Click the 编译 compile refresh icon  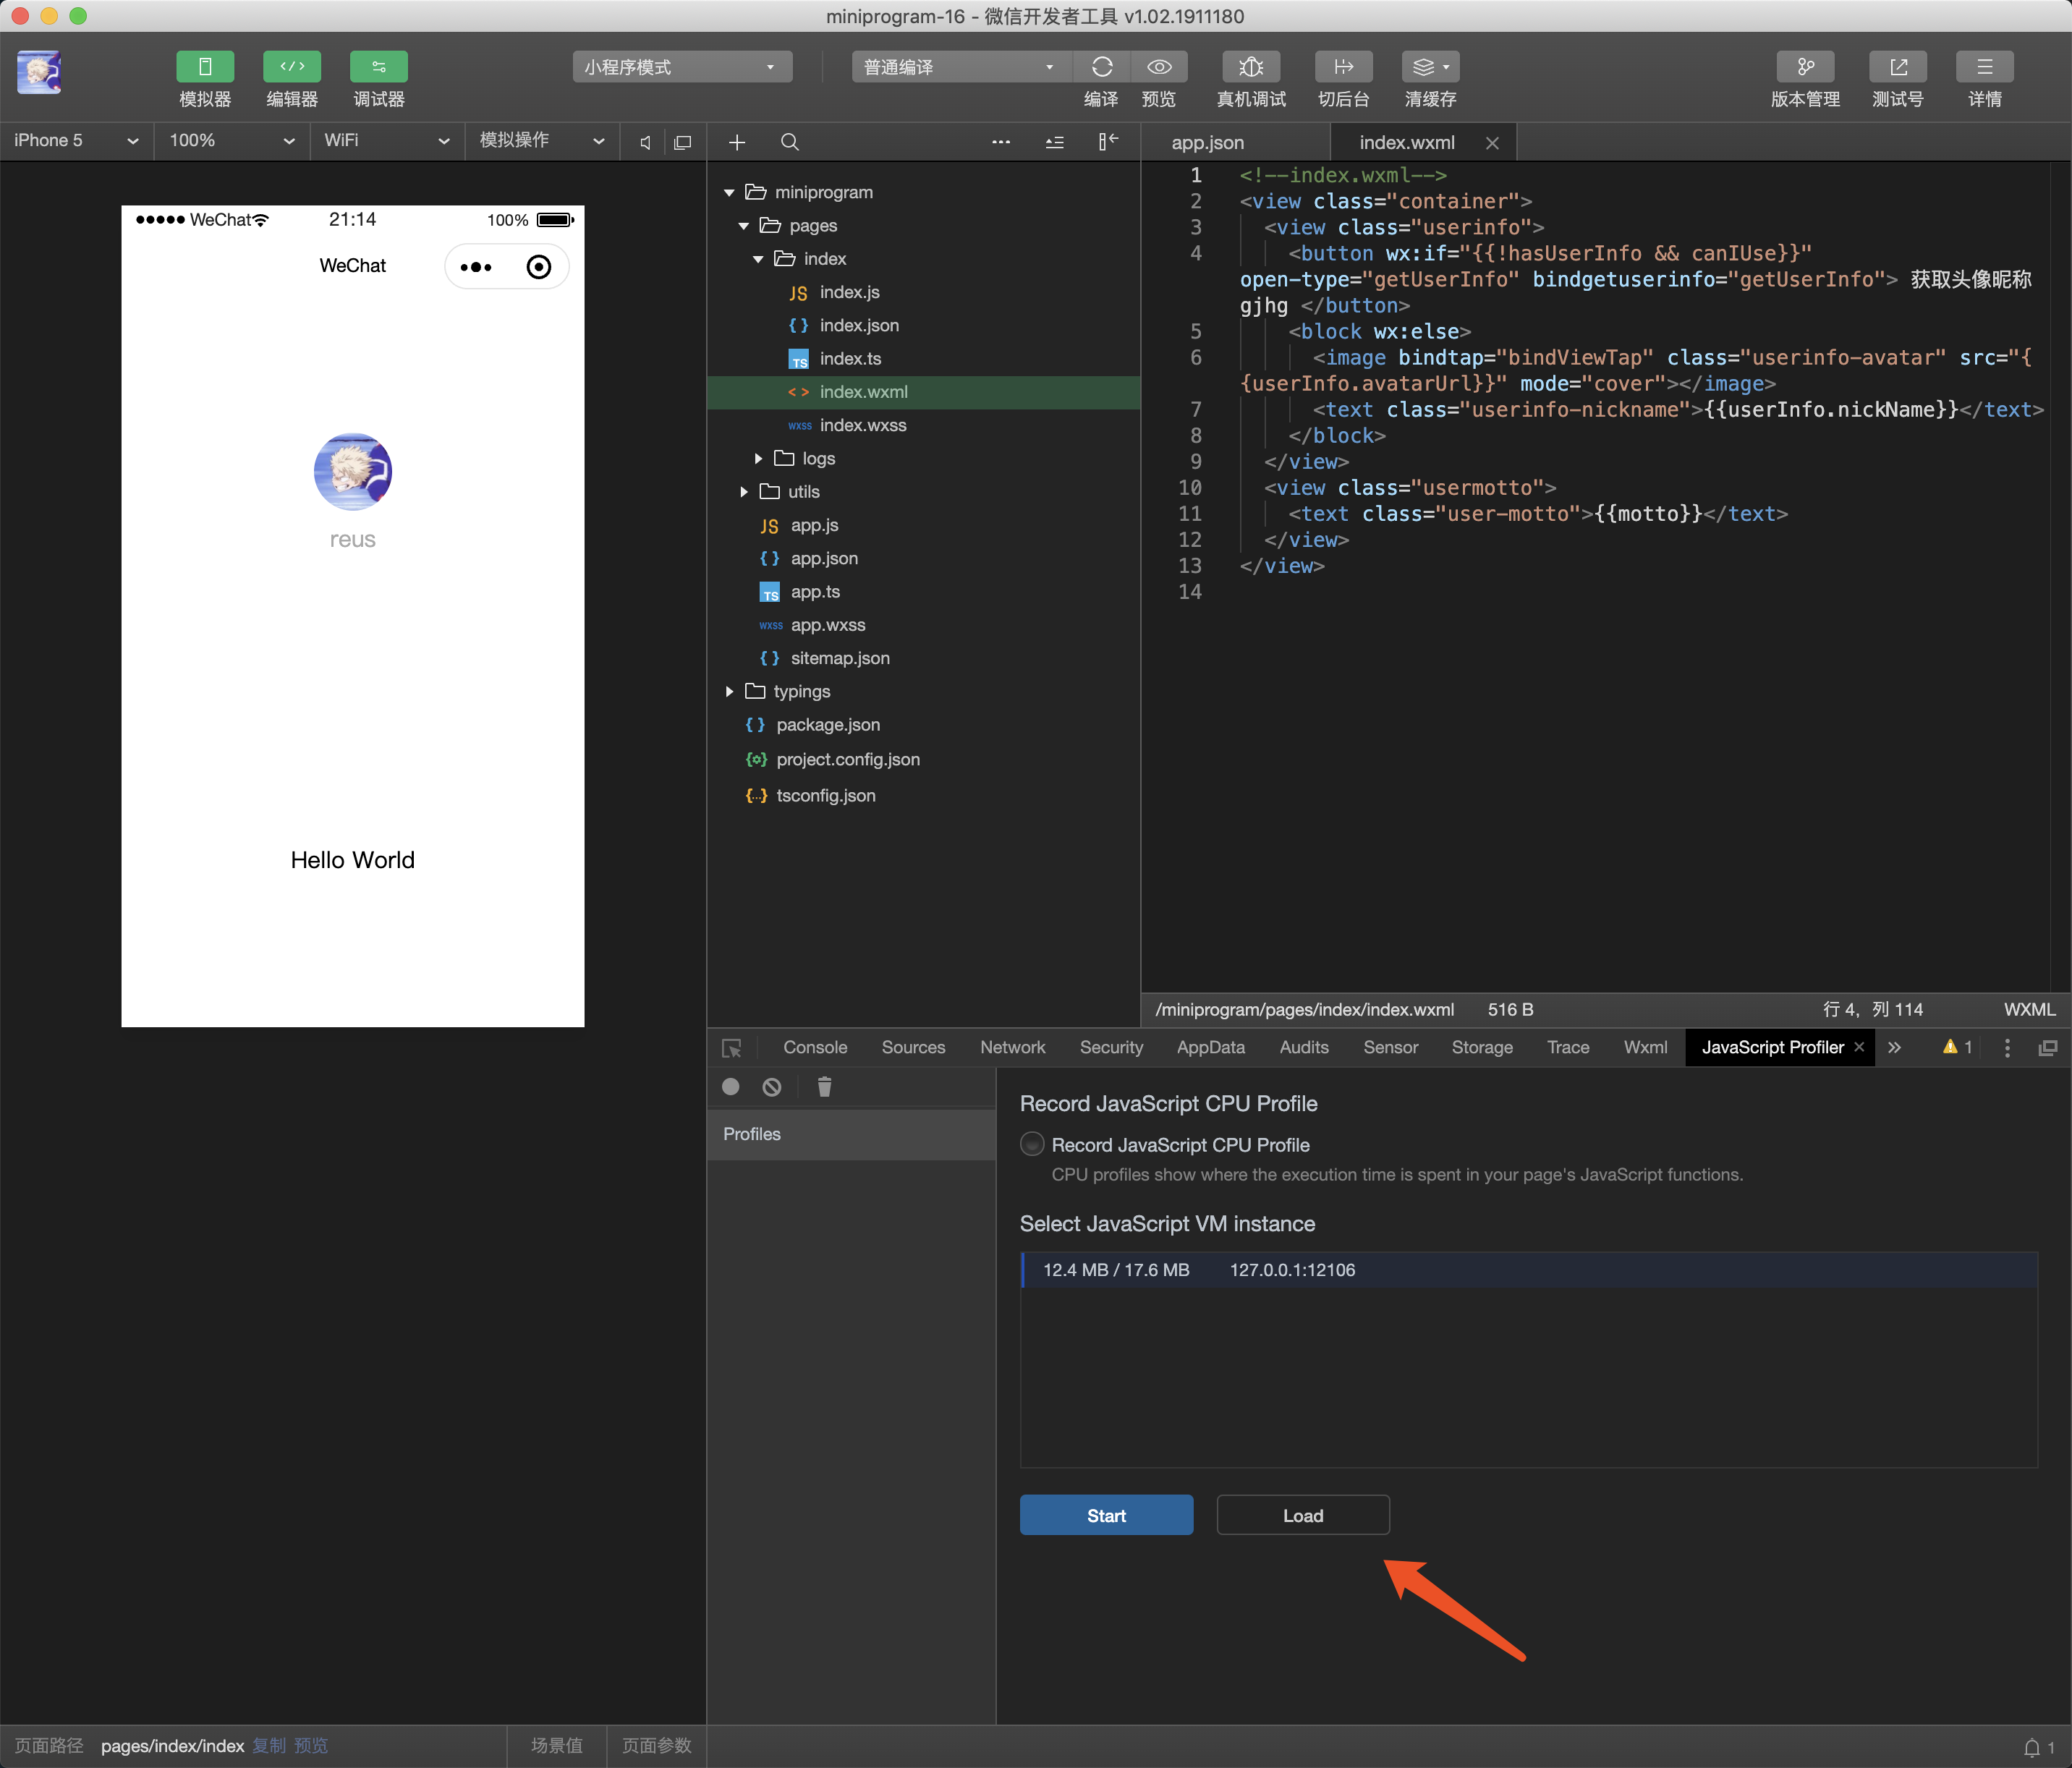pyautogui.click(x=1102, y=67)
